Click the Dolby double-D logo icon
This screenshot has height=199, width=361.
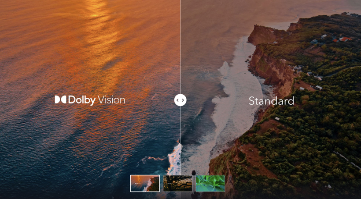(x=61, y=100)
